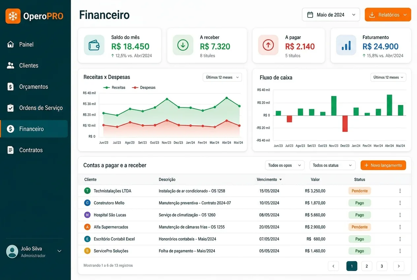Screen dimensions: 417x280
Task: Click the Valor column header
Action: [x=315, y=180]
